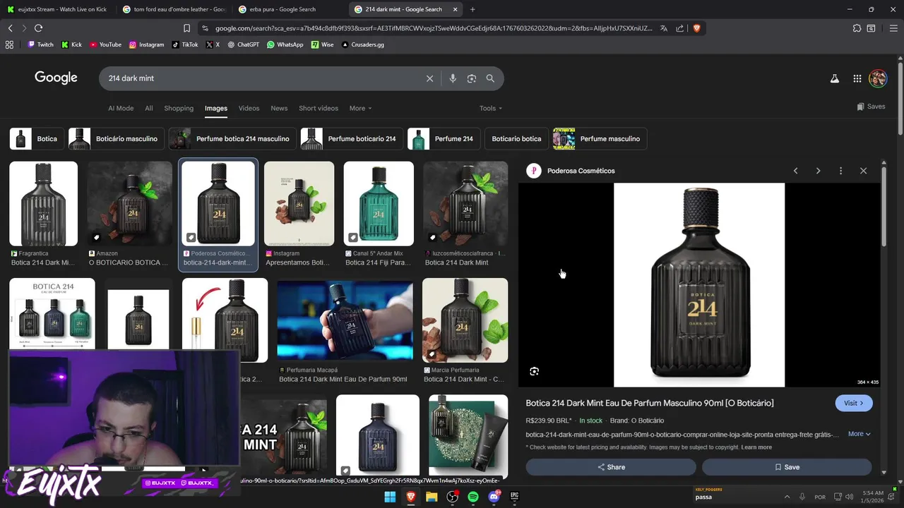Go back to previous page
This screenshot has width=904, height=508.
(10, 28)
